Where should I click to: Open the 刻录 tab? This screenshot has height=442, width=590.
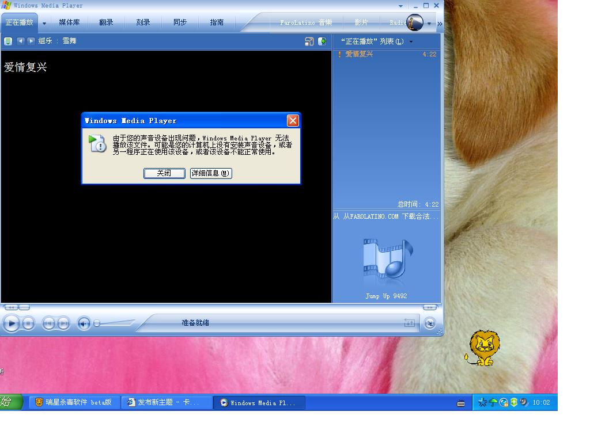coord(143,22)
